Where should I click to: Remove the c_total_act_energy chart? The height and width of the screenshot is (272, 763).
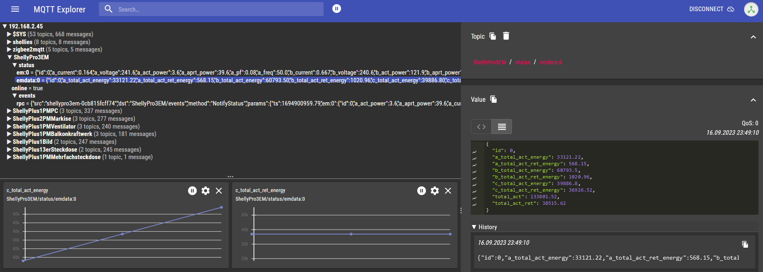point(219,191)
